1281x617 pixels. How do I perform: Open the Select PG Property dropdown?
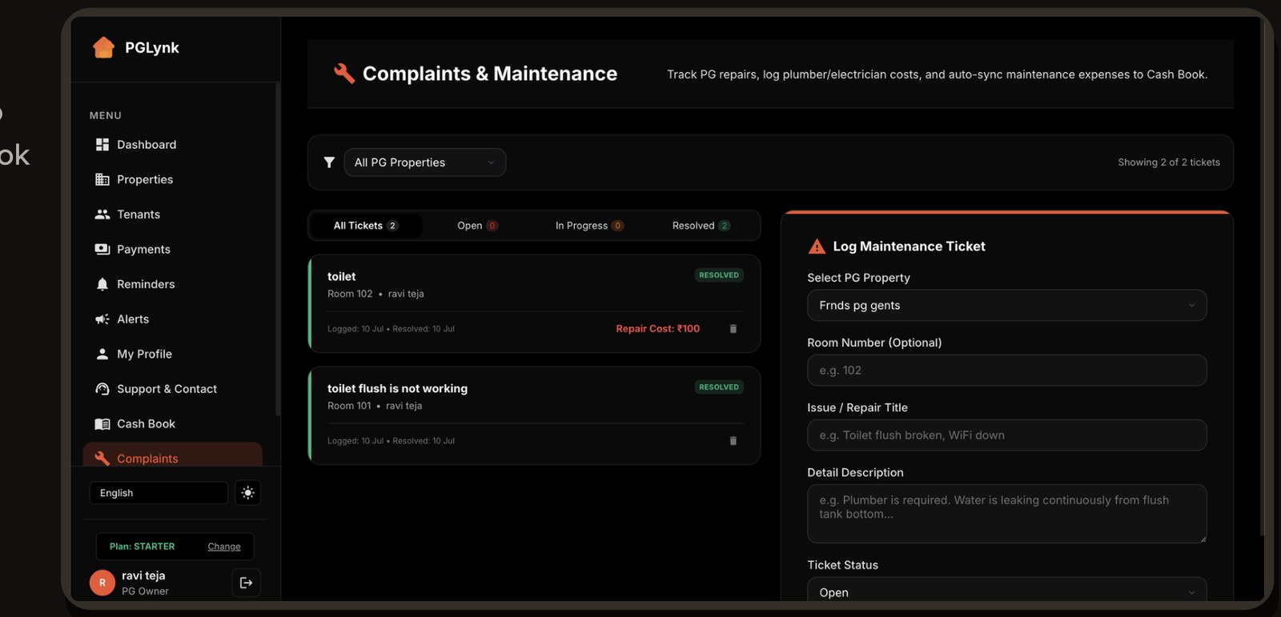coord(1006,306)
